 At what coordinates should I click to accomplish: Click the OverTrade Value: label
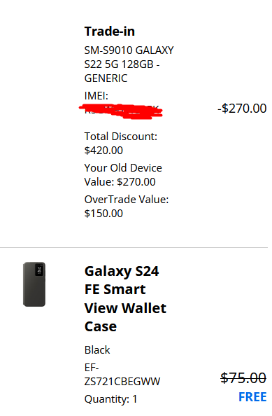[127, 199]
